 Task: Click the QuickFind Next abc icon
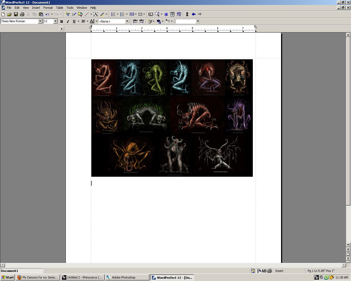point(141,21)
